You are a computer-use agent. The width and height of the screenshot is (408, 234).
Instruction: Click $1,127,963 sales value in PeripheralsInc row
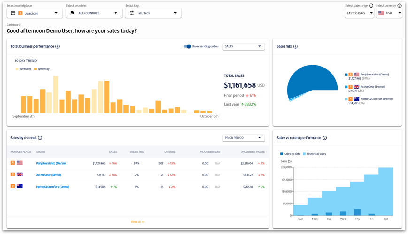point(99,163)
